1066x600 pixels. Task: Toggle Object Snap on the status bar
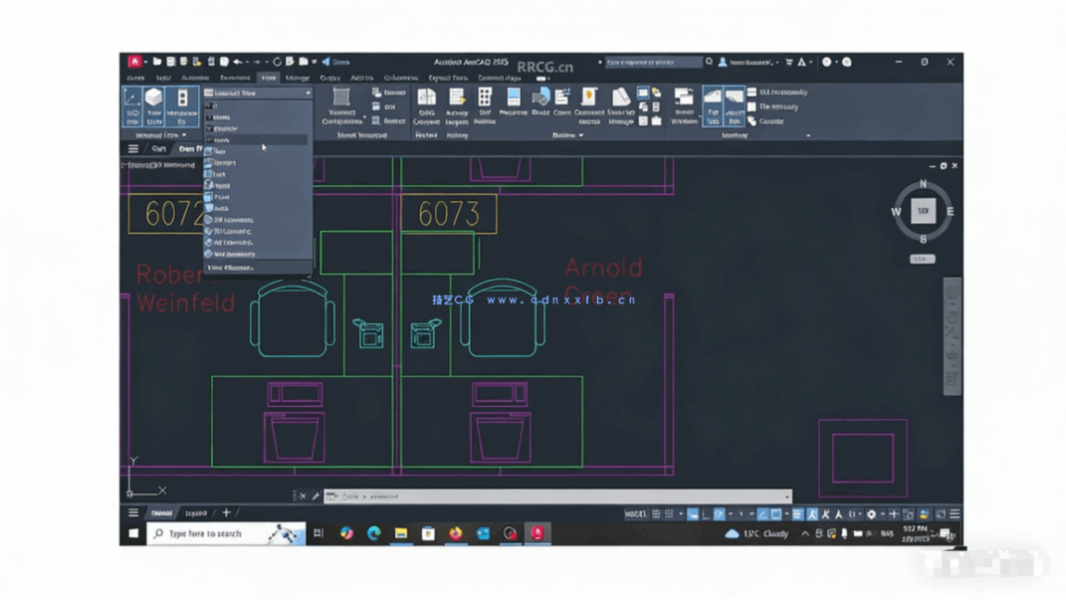(x=773, y=513)
